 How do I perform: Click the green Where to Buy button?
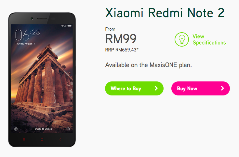click(134, 88)
